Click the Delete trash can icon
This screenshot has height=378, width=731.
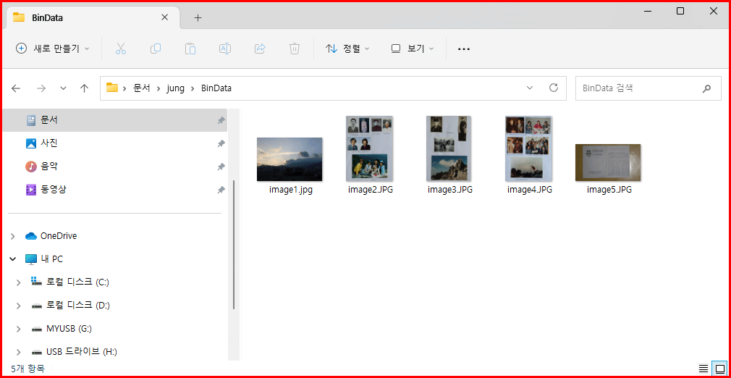[x=294, y=49]
